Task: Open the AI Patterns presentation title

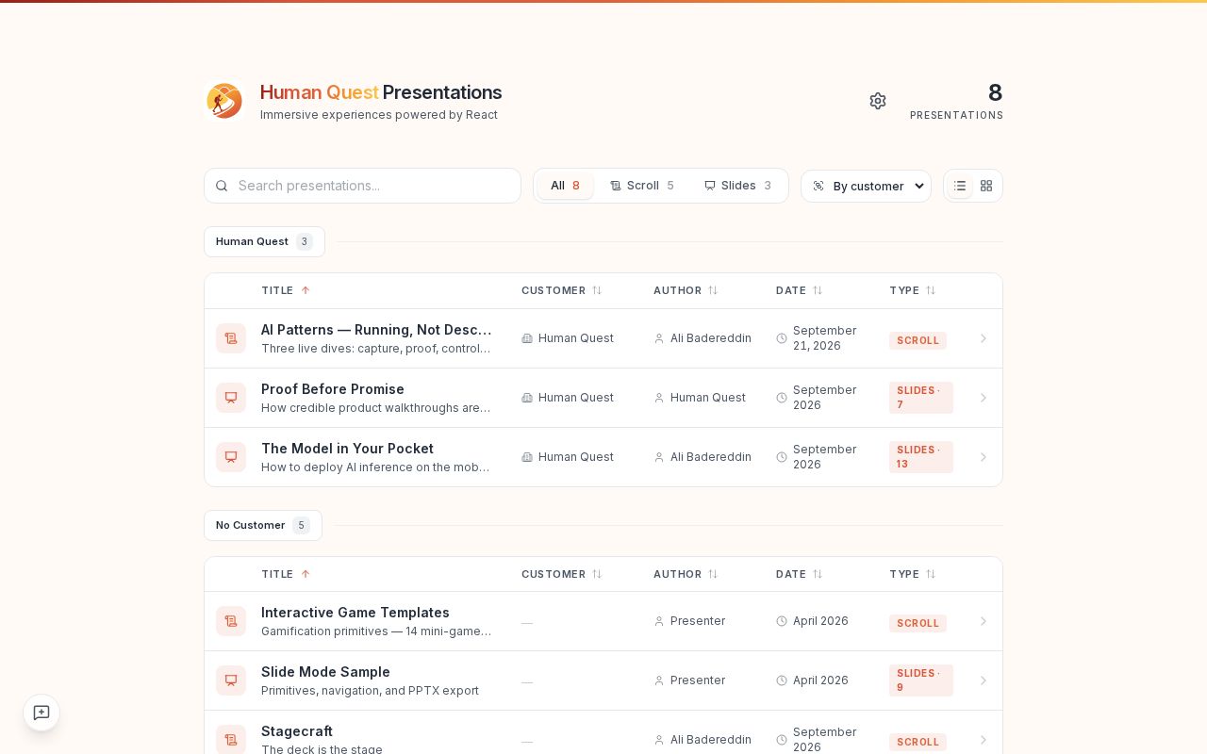Action: tap(376, 330)
